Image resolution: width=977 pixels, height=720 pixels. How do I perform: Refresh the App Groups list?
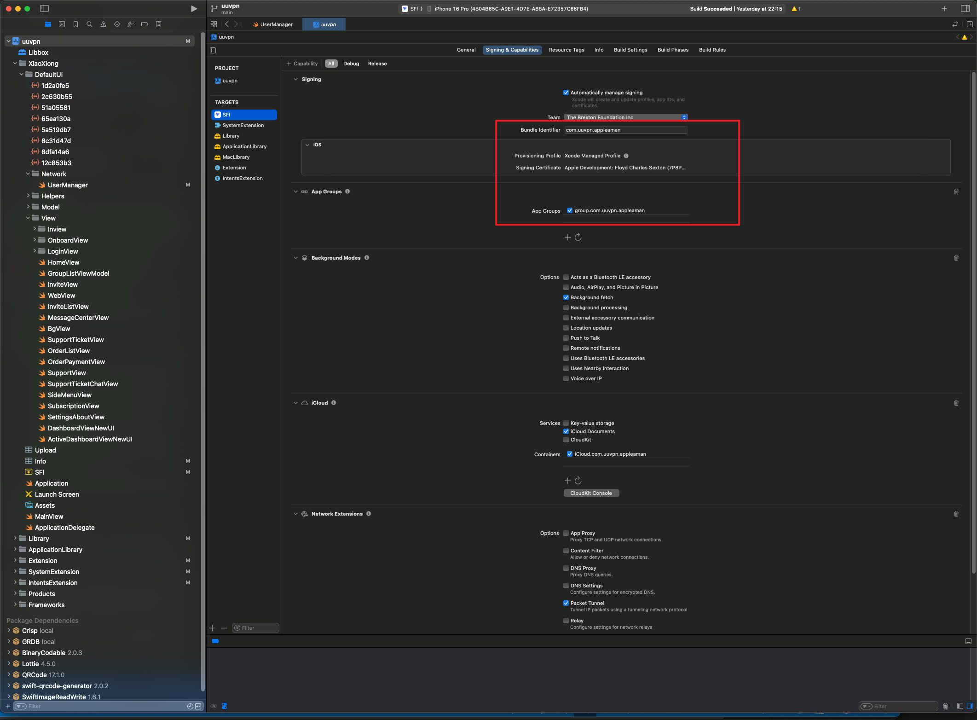point(578,237)
